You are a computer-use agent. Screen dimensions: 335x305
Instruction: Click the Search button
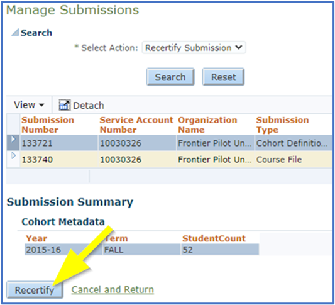pos(170,77)
